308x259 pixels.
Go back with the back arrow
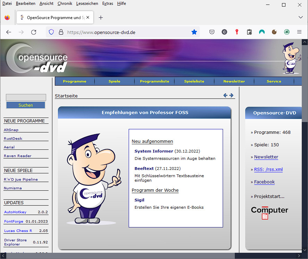[9, 32]
